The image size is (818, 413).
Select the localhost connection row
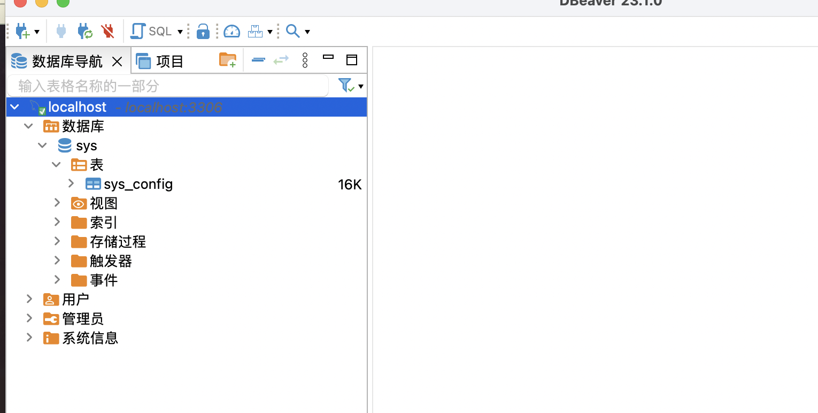click(x=187, y=107)
